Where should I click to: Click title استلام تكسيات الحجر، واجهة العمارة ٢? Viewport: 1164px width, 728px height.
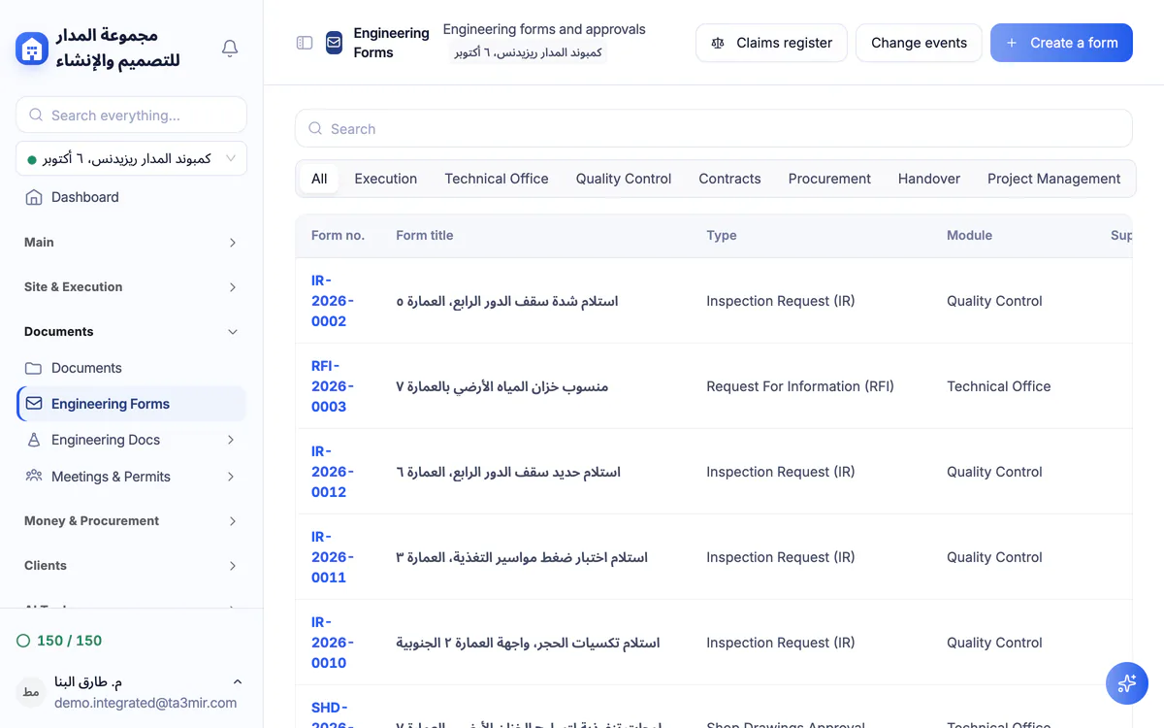[528, 643]
